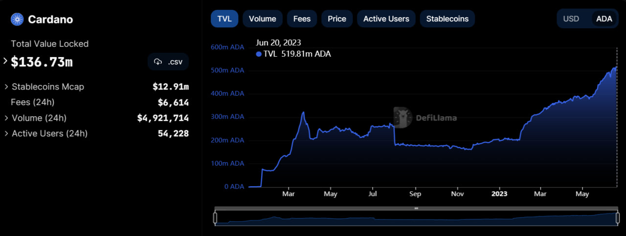Click the left range slider handle
Viewport: 626px width, 236px height.
coord(215,218)
